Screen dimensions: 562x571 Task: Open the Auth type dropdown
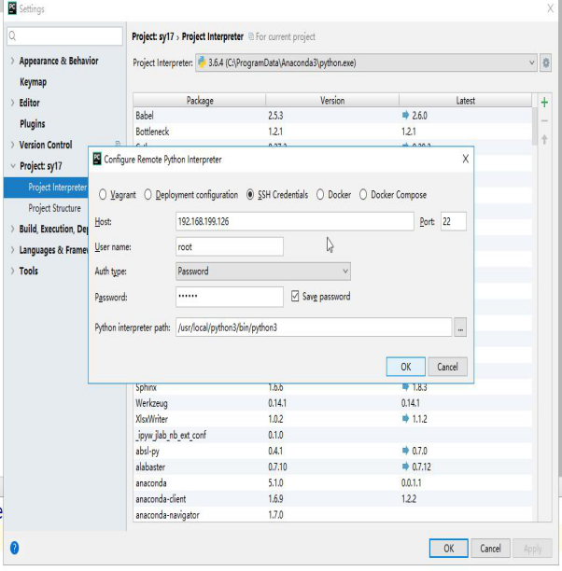[263, 272]
